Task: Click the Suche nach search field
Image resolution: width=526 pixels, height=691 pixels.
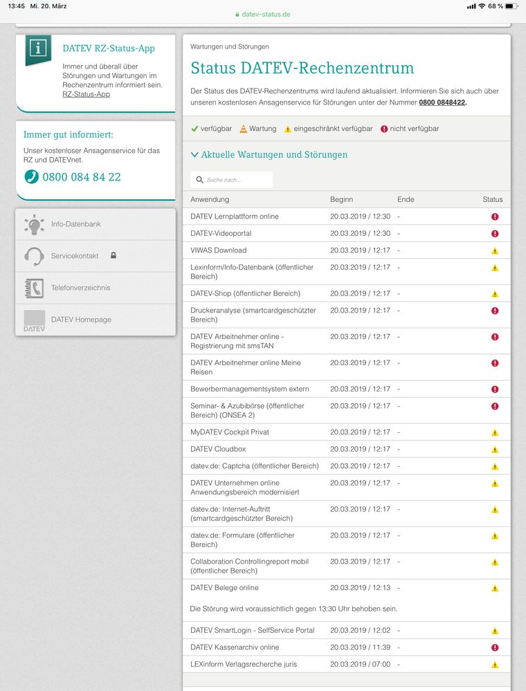Action: 231,180
